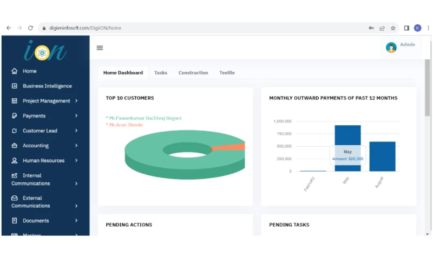The image size is (433, 259).
Task: Open the browser three-dot menu
Action: (x=428, y=28)
